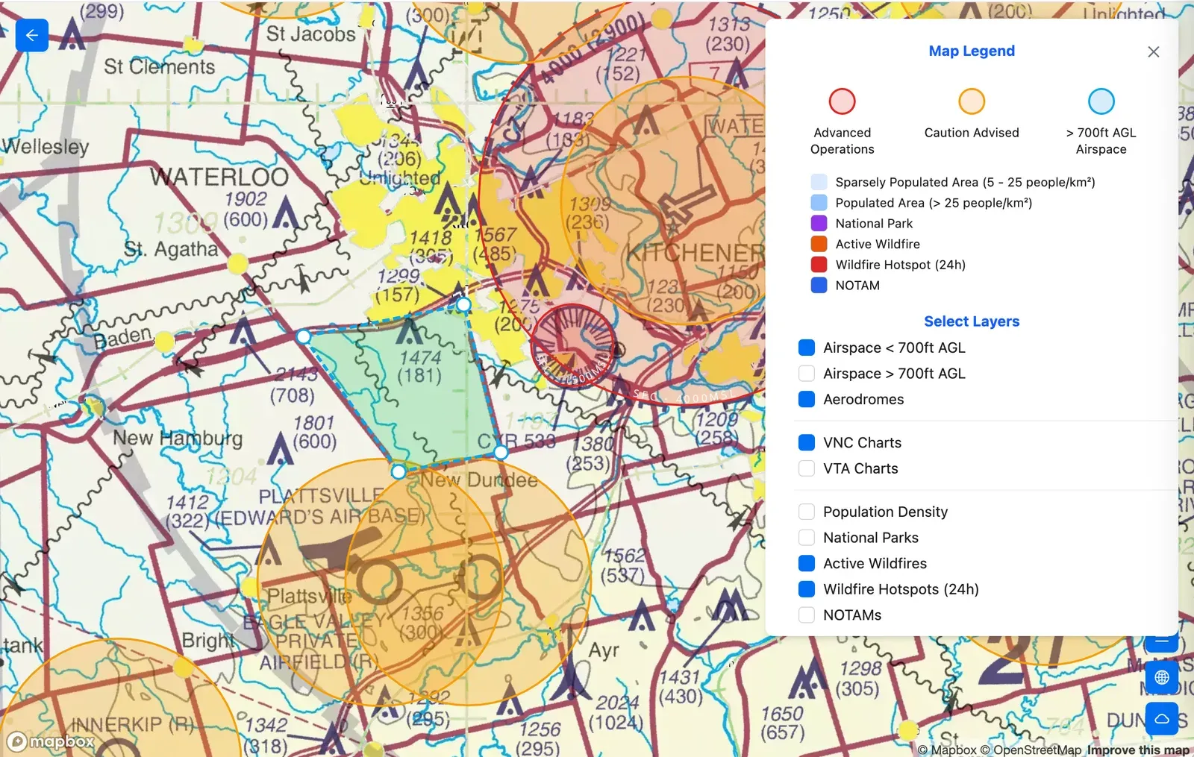Viewport: 1194px width, 757px height.
Task: Click the Sparsely Populated Area color swatch
Action: [819, 182]
